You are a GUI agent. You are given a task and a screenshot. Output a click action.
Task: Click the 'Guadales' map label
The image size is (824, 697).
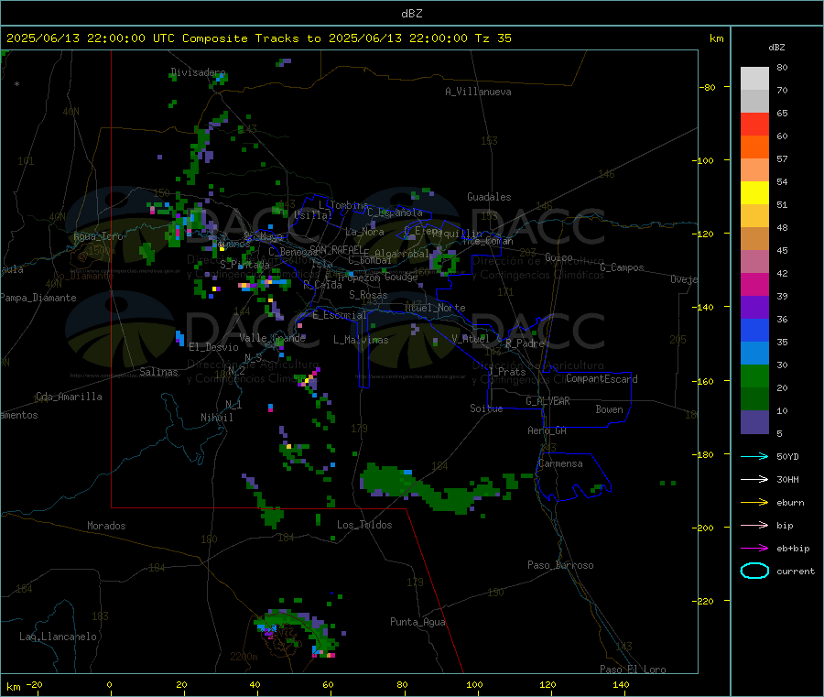point(489,197)
